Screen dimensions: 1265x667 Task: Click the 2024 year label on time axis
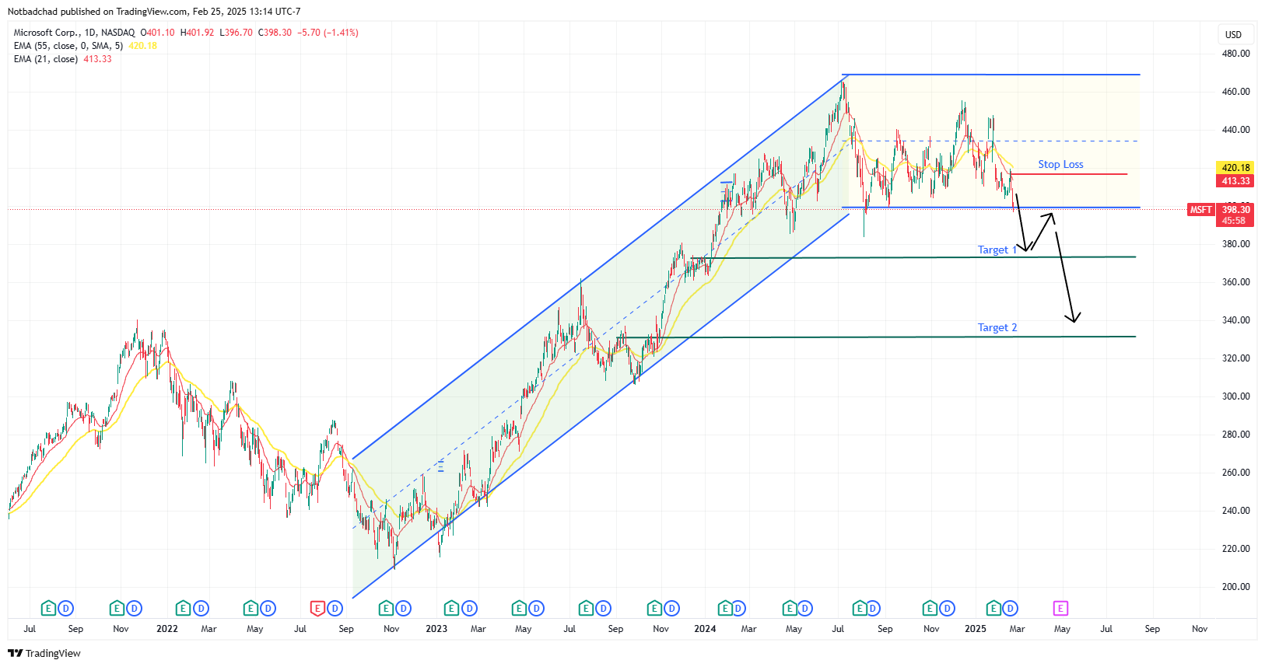[705, 629]
